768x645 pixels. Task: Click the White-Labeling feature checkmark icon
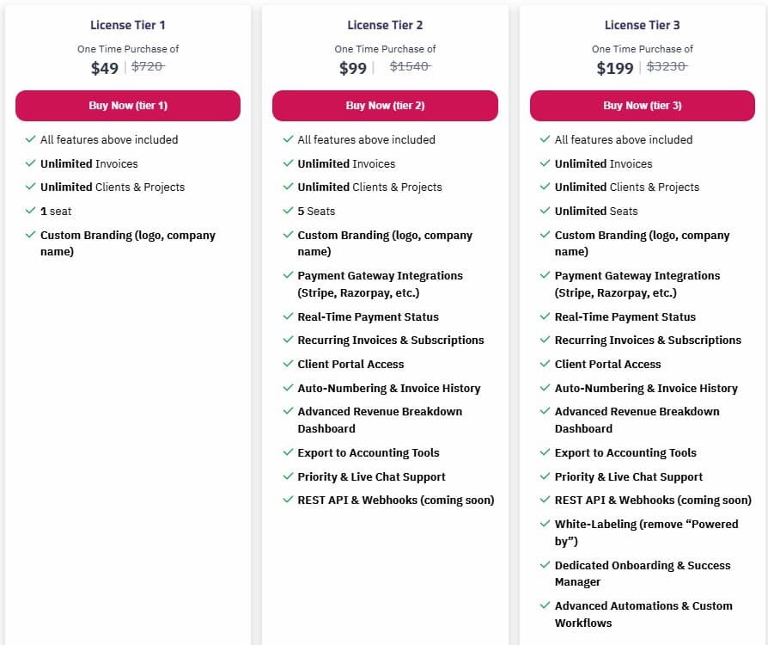pyautogui.click(x=546, y=523)
